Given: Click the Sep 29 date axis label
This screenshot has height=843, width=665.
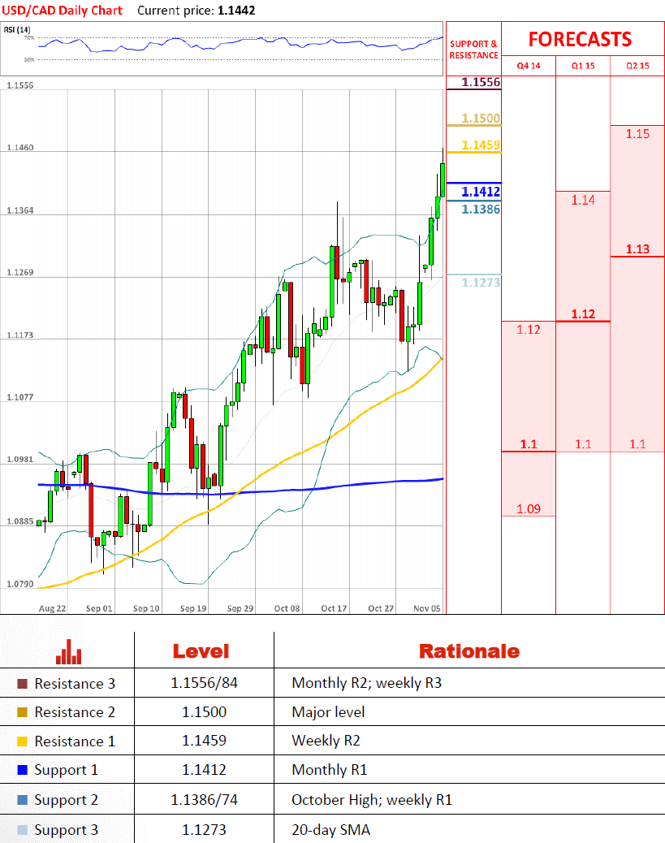Looking at the screenshot, I should point(240,608).
